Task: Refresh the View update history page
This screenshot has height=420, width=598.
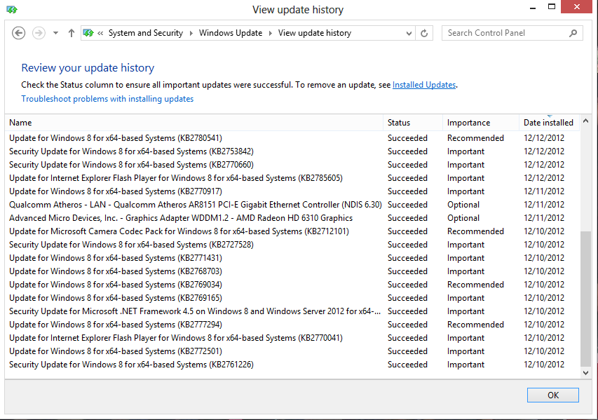Action: pyautogui.click(x=424, y=33)
